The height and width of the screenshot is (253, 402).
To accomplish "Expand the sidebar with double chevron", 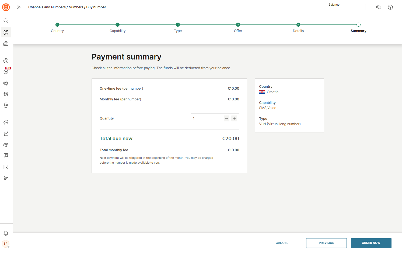I will coord(19,7).
